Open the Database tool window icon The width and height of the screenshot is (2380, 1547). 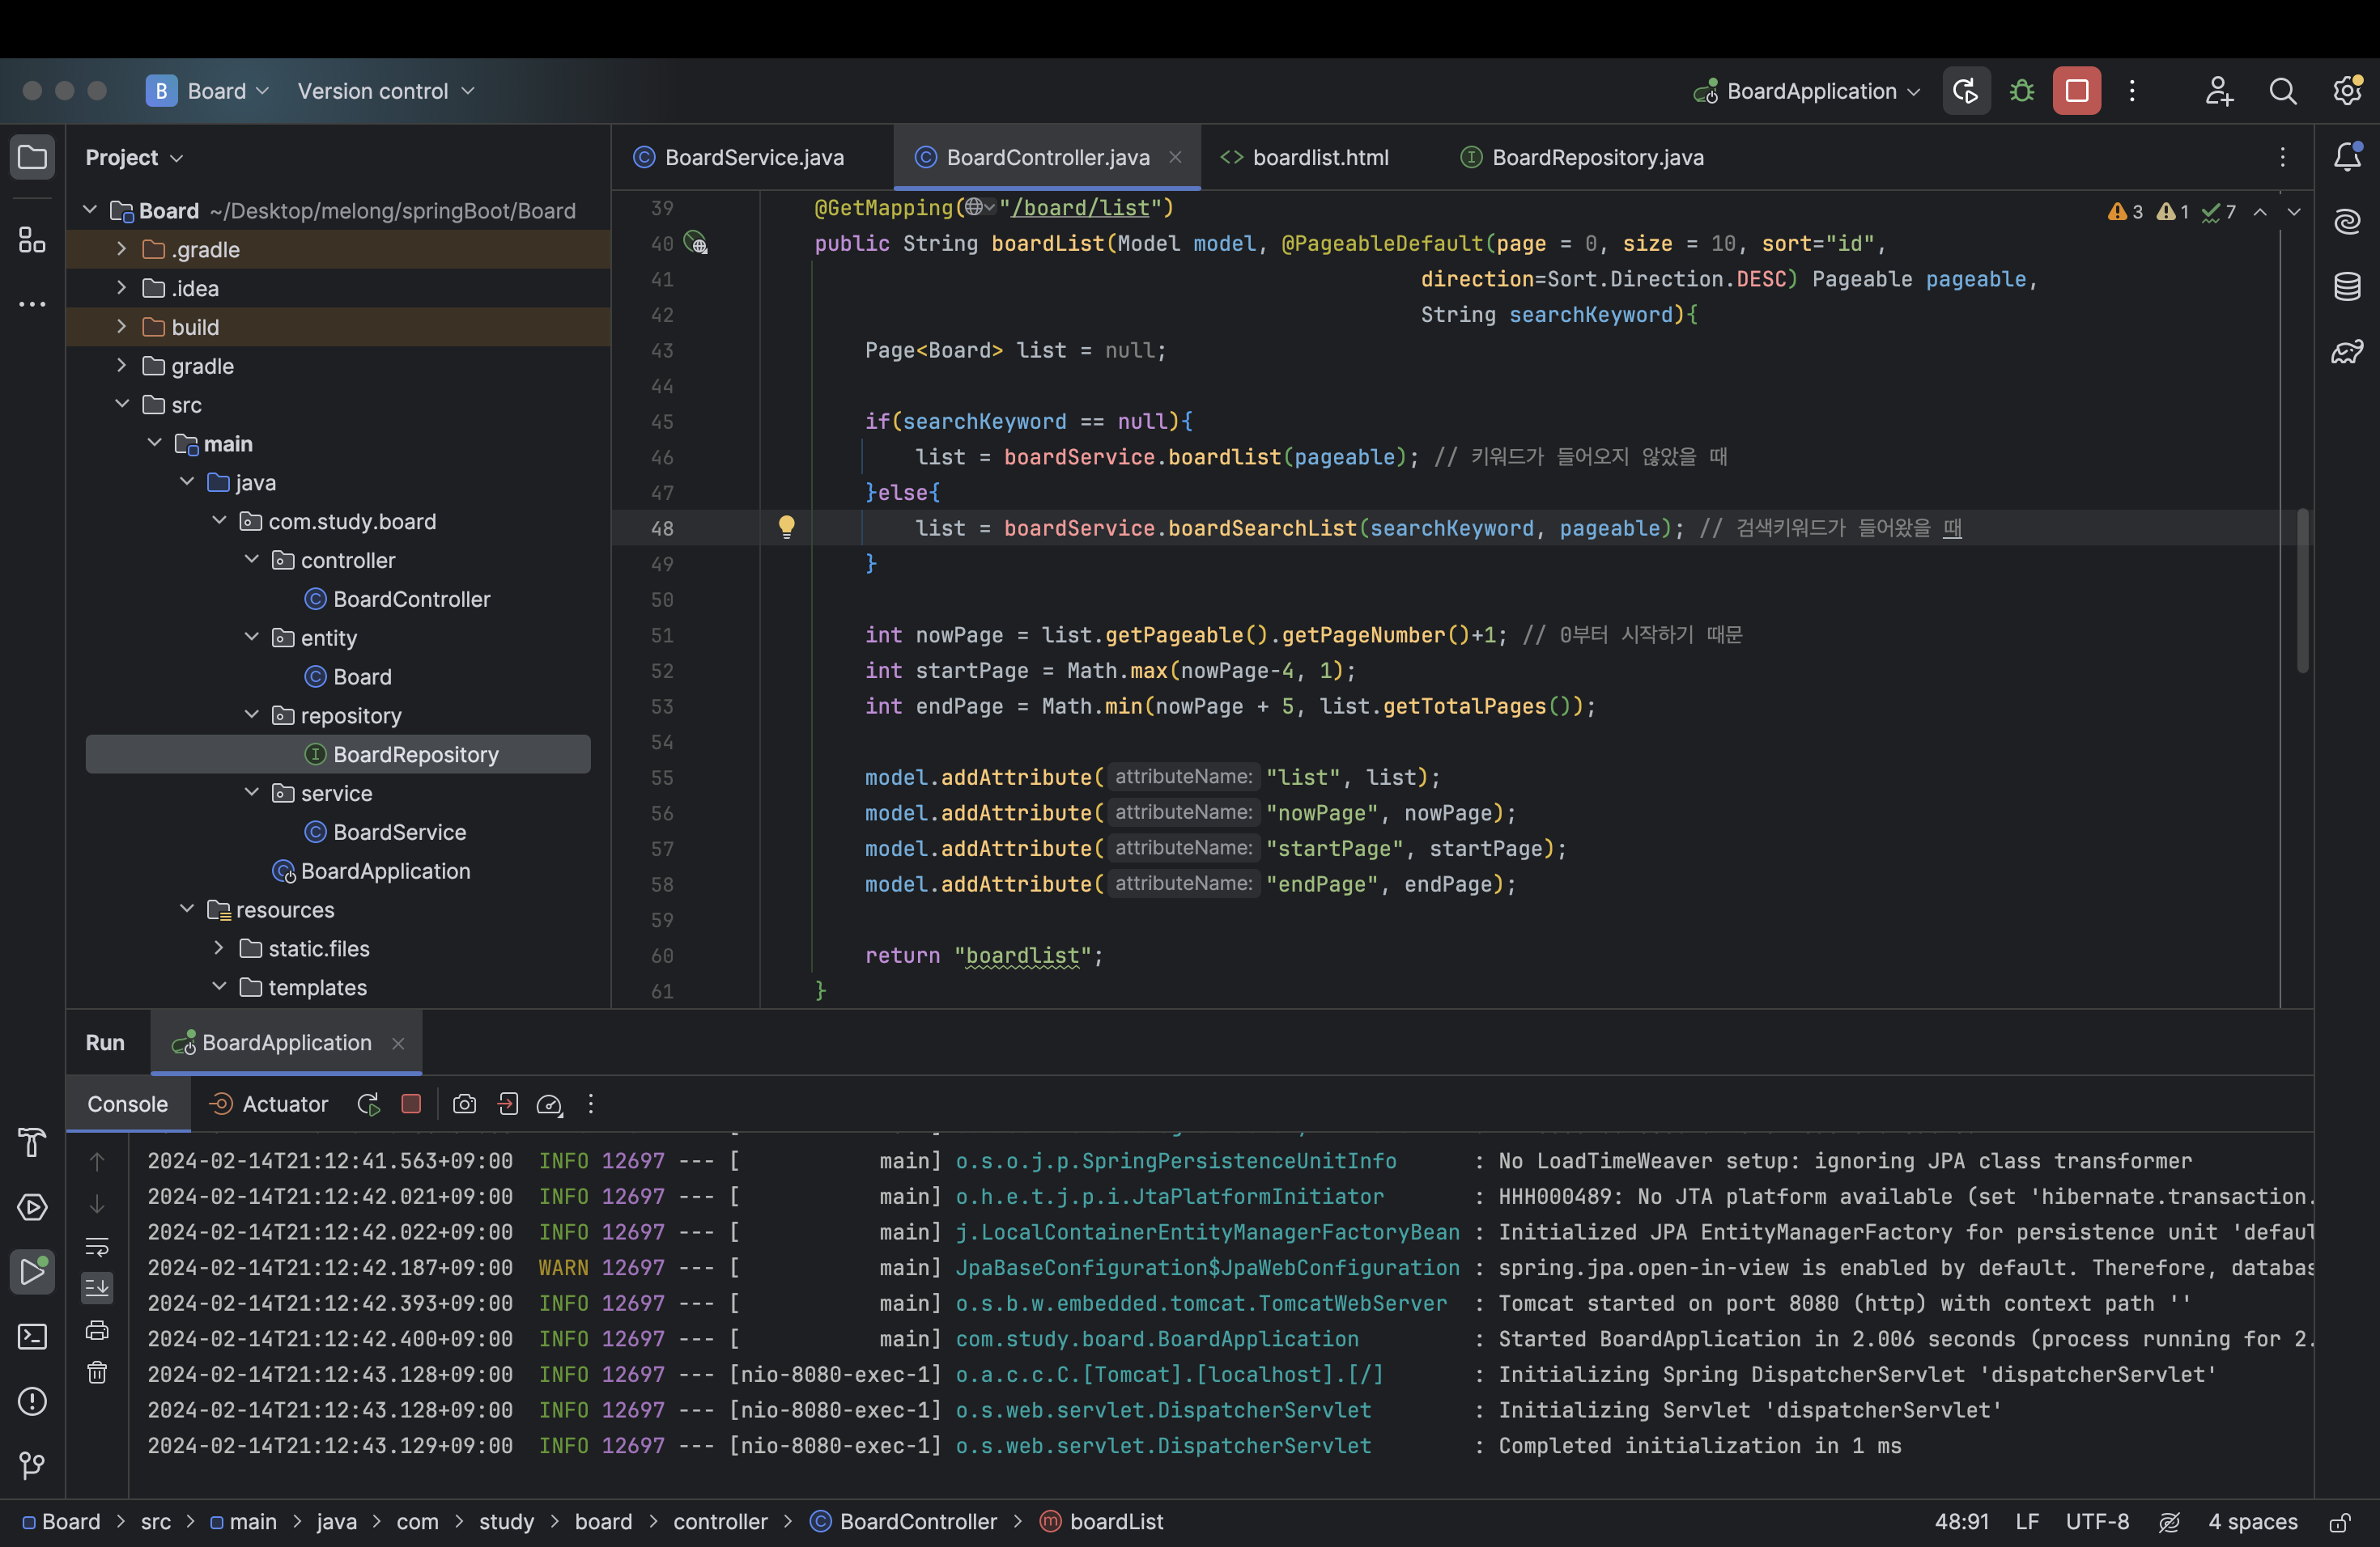(2346, 286)
